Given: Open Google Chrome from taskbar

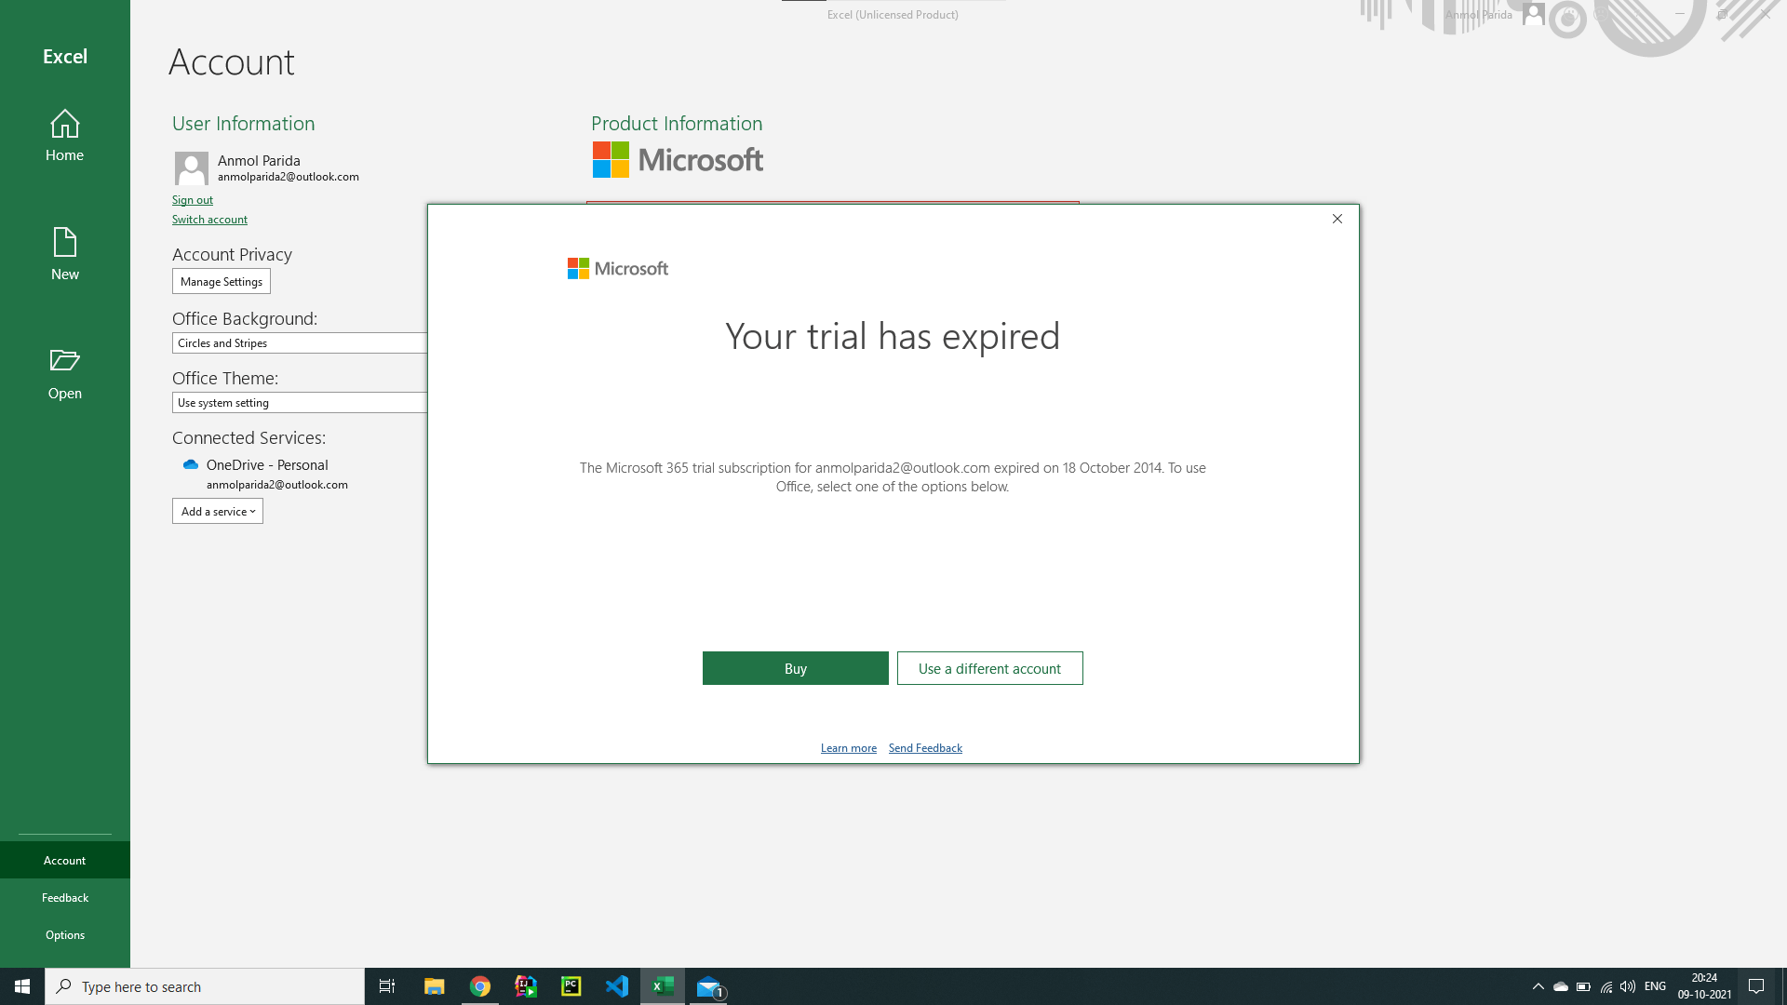Looking at the screenshot, I should point(480,986).
